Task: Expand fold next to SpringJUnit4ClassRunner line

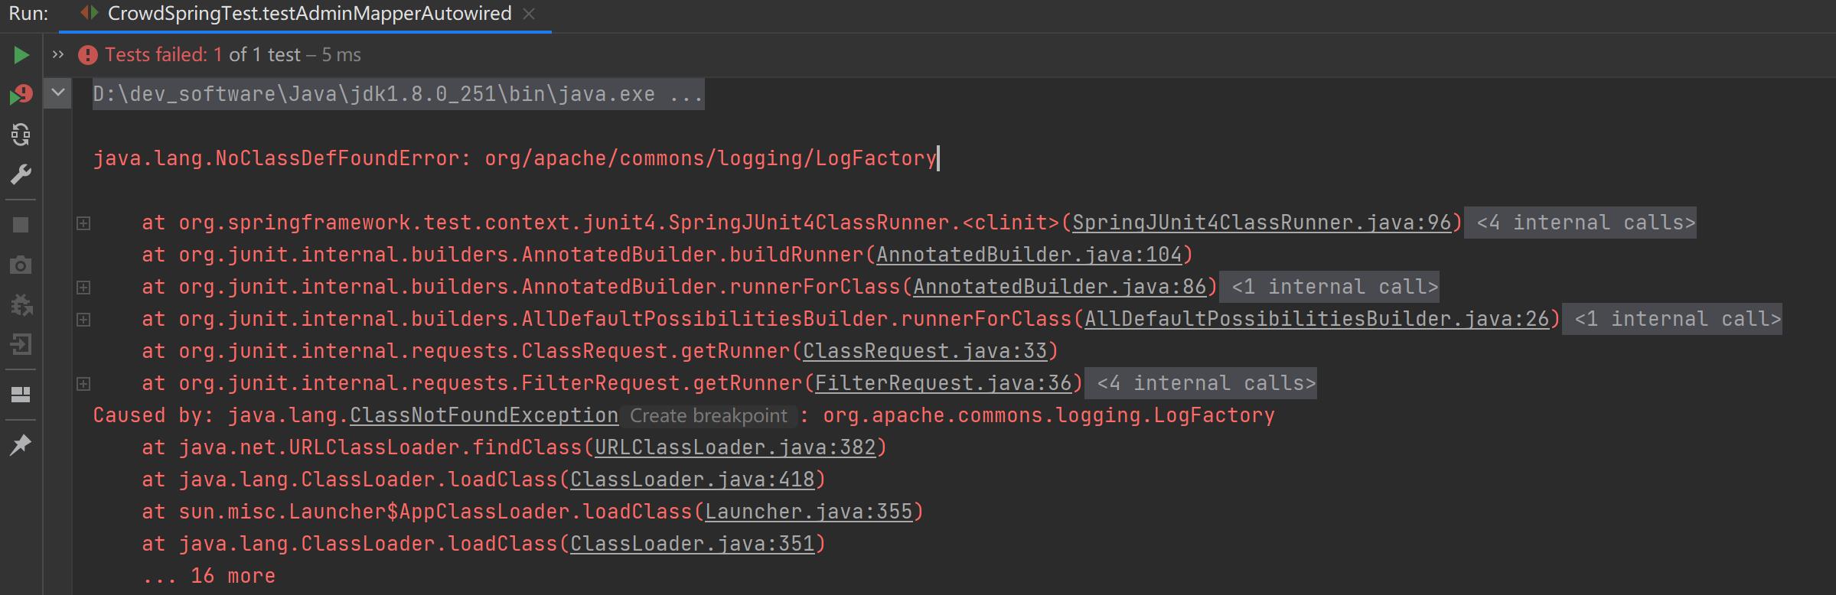Action: [83, 223]
